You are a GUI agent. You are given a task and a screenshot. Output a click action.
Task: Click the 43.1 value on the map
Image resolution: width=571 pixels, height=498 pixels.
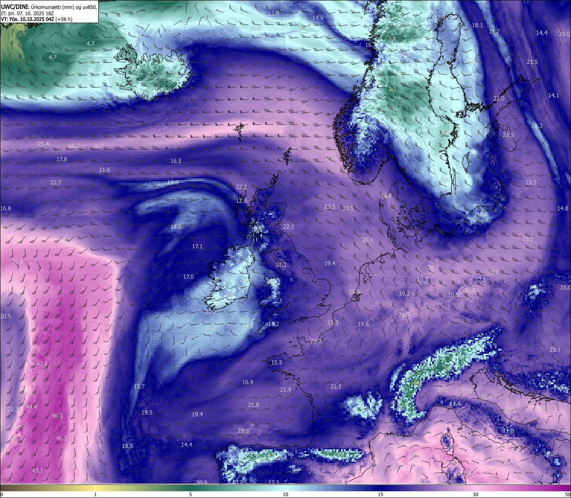point(37,470)
